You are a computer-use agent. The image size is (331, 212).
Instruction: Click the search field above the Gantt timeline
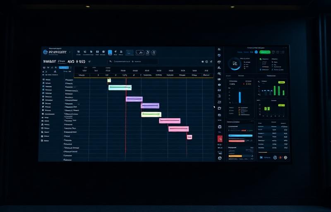[132, 61]
